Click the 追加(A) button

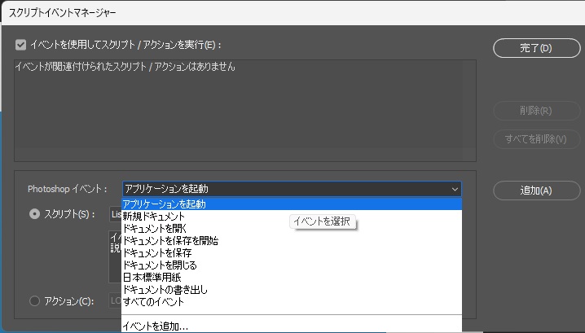coord(536,191)
